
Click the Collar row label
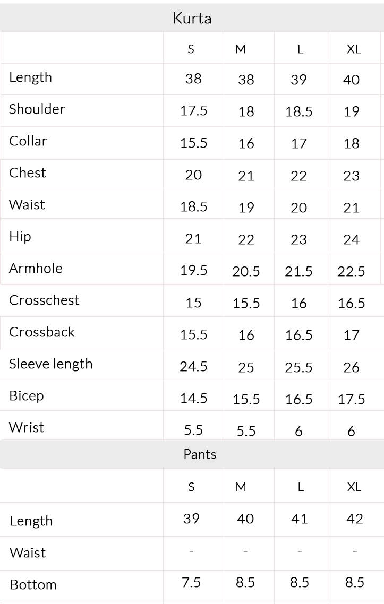coord(28,141)
